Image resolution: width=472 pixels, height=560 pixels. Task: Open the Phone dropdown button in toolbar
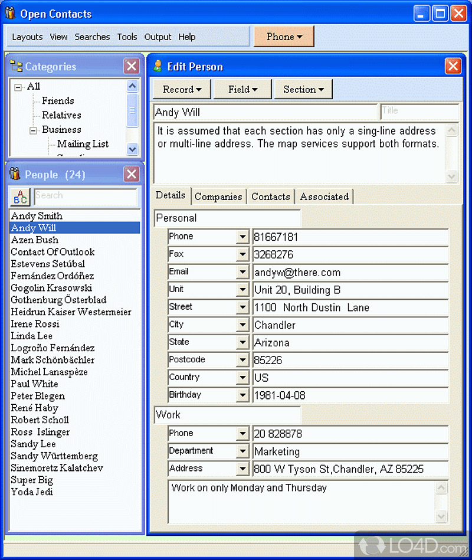pyautogui.click(x=284, y=37)
